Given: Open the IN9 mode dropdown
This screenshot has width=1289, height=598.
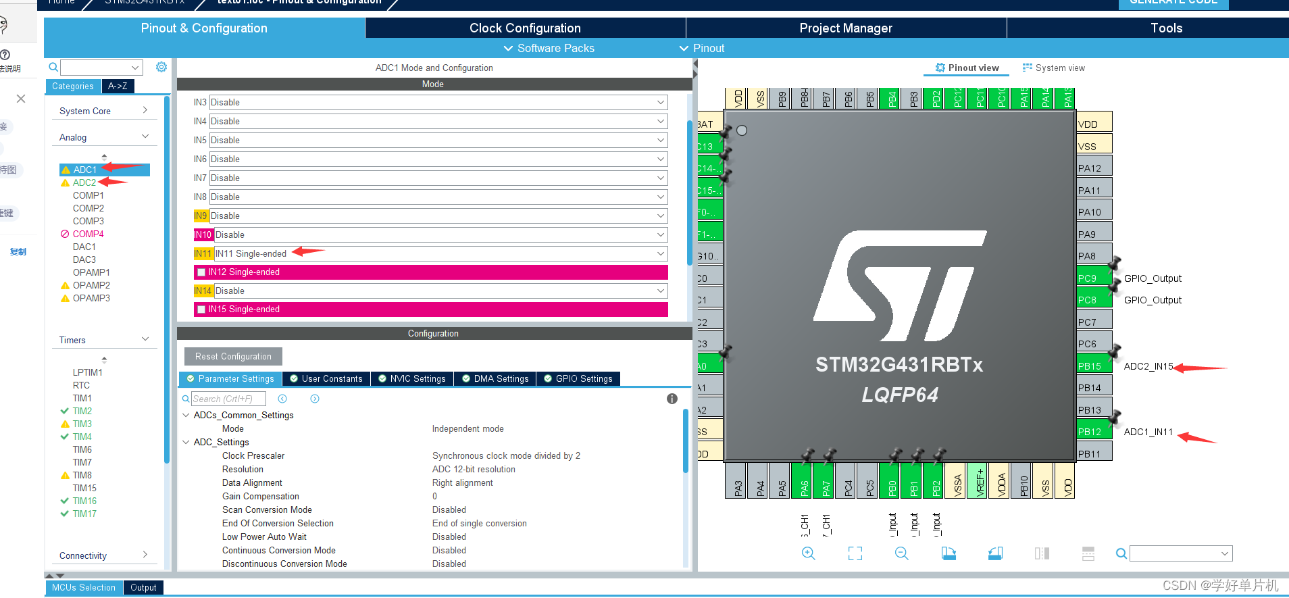Looking at the screenshot, I should [438, 216].
